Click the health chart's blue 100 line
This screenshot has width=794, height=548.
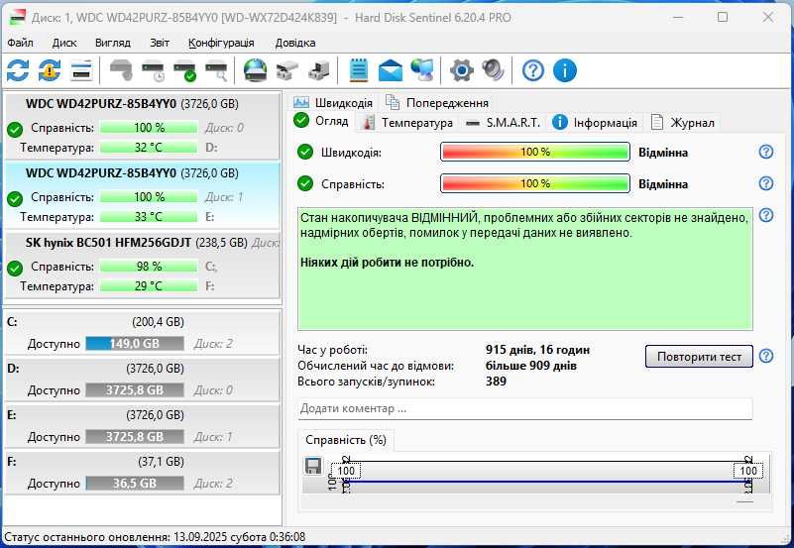coord(547,482)
